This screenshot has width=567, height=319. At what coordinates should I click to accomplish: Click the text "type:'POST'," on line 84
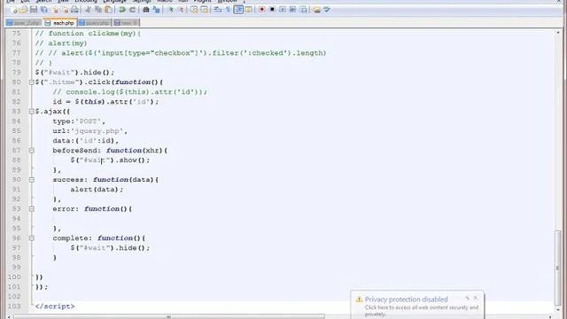tap(79, 121)
